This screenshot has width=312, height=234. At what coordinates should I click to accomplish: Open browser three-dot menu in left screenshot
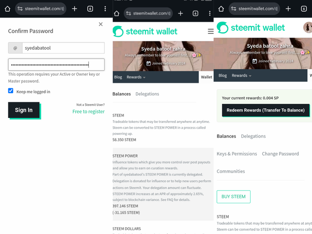[105, 9]
